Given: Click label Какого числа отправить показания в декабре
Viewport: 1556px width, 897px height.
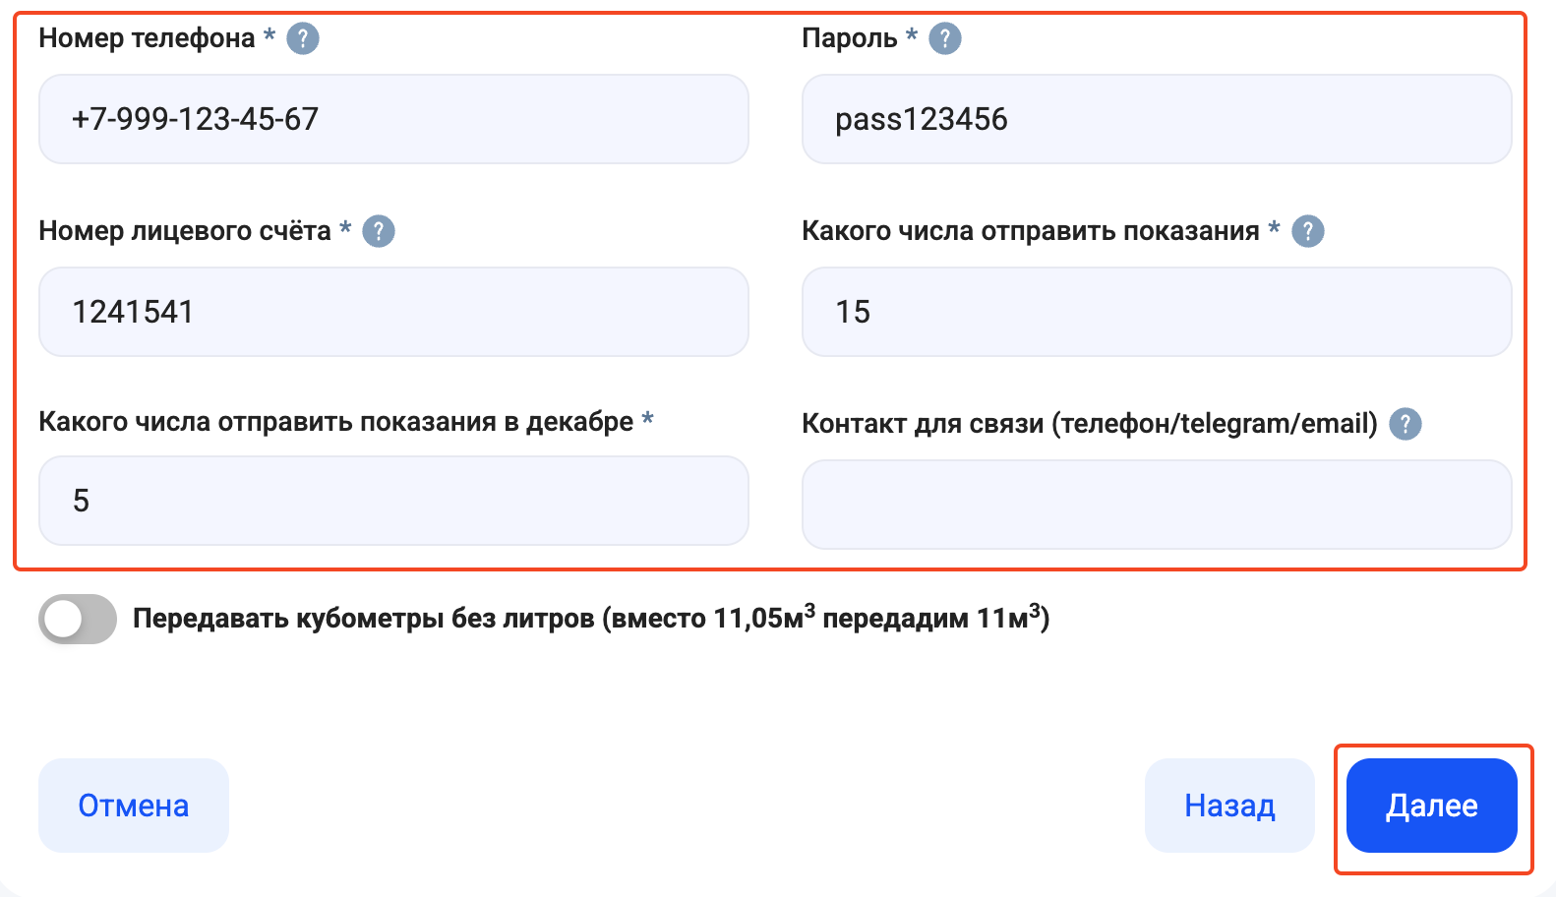Looking at the screenshot, I should tap(335, 422).
